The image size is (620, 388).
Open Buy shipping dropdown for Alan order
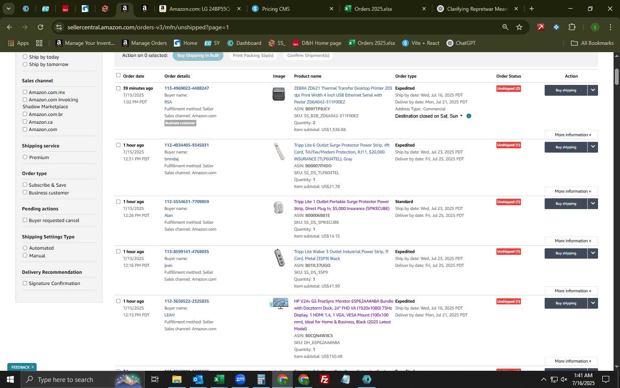593,203
